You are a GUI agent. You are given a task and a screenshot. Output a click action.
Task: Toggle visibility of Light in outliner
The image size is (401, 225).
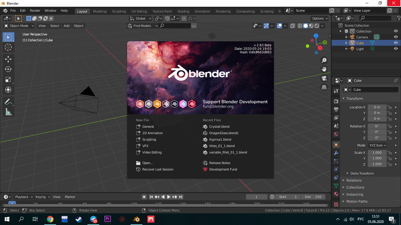point(396,49)
